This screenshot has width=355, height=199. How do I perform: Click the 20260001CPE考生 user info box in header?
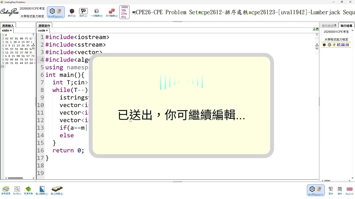[32, 12]
